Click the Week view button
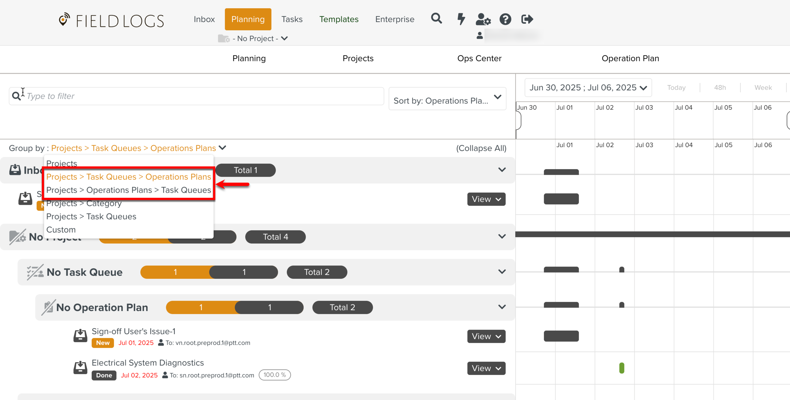This screenshot has width=790, height=400. tap(763, 88)
